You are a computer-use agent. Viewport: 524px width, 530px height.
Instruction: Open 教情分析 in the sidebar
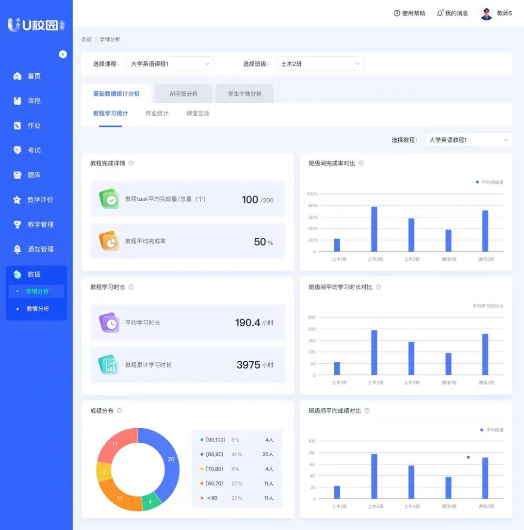click(37, 309)
